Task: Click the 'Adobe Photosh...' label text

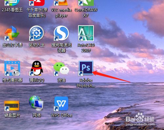Action: point(86,83)
